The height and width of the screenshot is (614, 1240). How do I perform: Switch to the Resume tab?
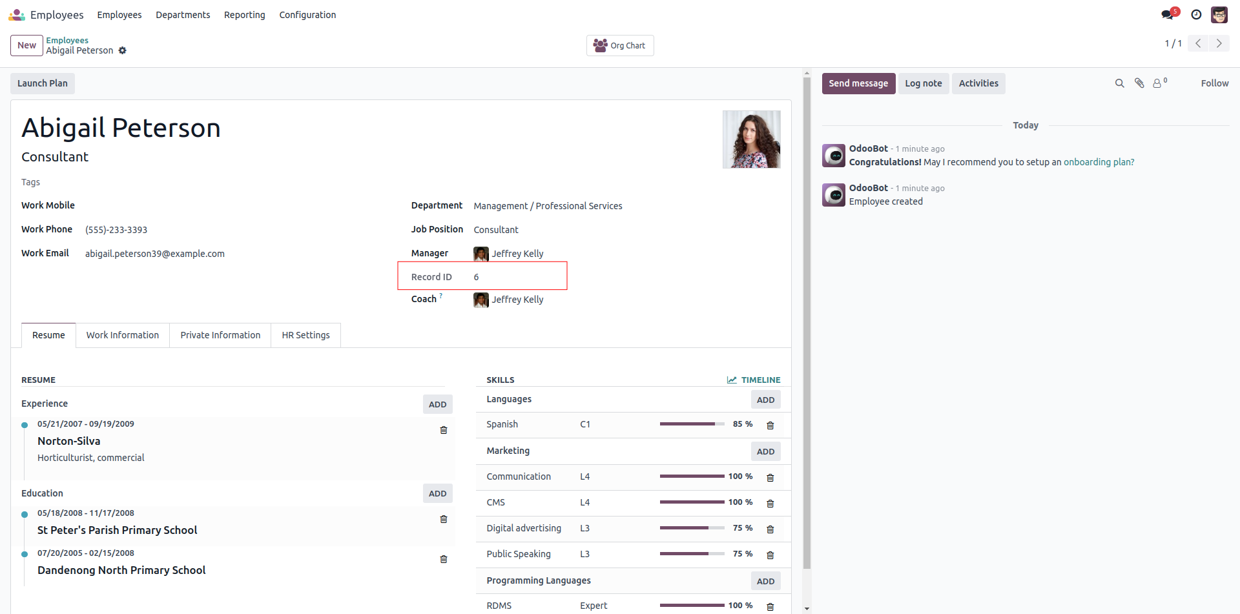point(48,335)
